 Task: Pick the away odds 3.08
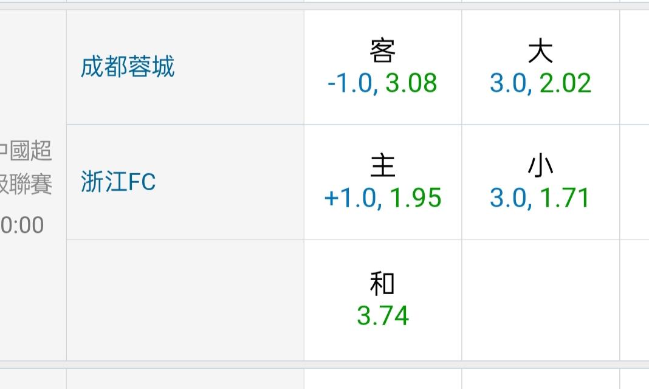point(411,83)
